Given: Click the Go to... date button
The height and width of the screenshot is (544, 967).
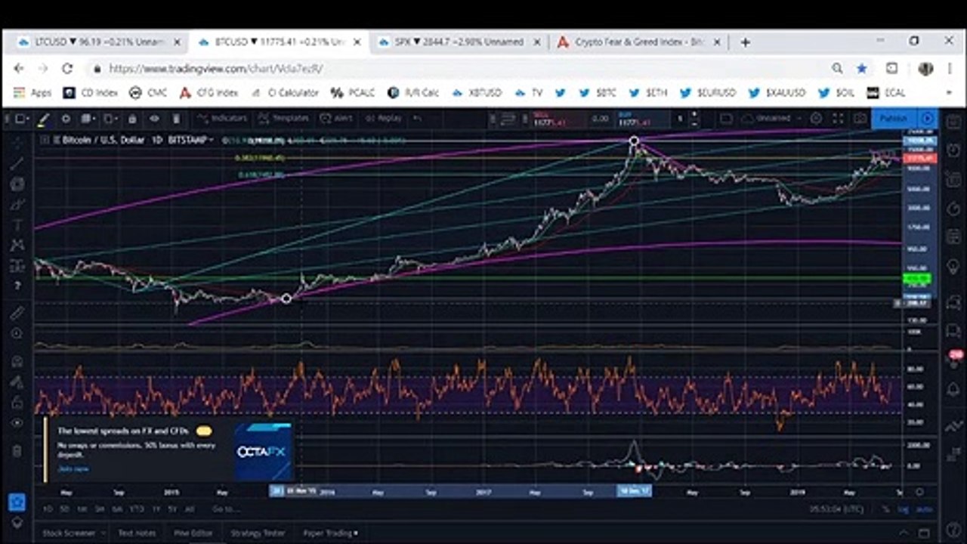Looking at the screenshot, I should coord(225,509).
